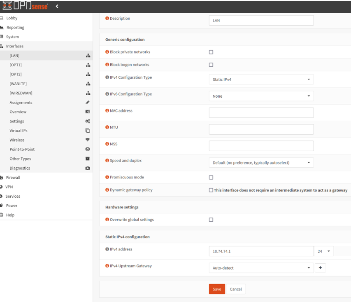Add a new gateway with plus button

pyautogui.click(x=320, y=268)
